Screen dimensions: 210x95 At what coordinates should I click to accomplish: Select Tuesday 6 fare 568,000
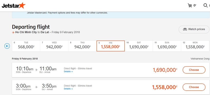click(26, 46)
